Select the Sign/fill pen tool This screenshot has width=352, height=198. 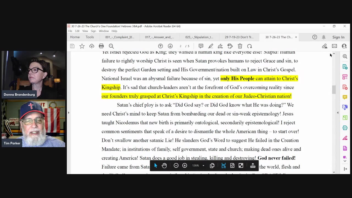[220, 46]
